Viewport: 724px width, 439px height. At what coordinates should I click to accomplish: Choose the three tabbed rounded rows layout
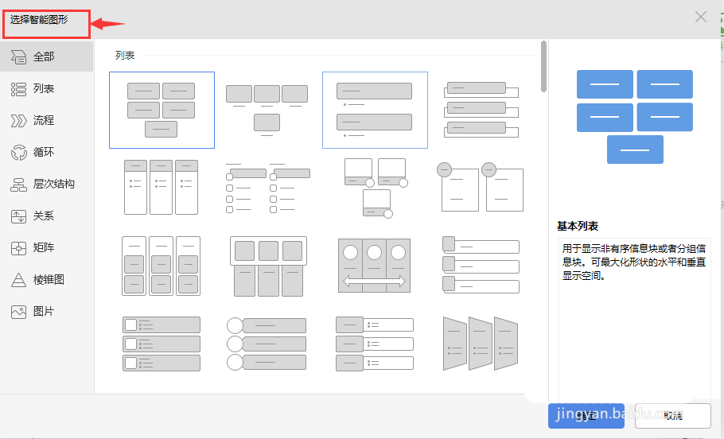click(x=481, y=265)
